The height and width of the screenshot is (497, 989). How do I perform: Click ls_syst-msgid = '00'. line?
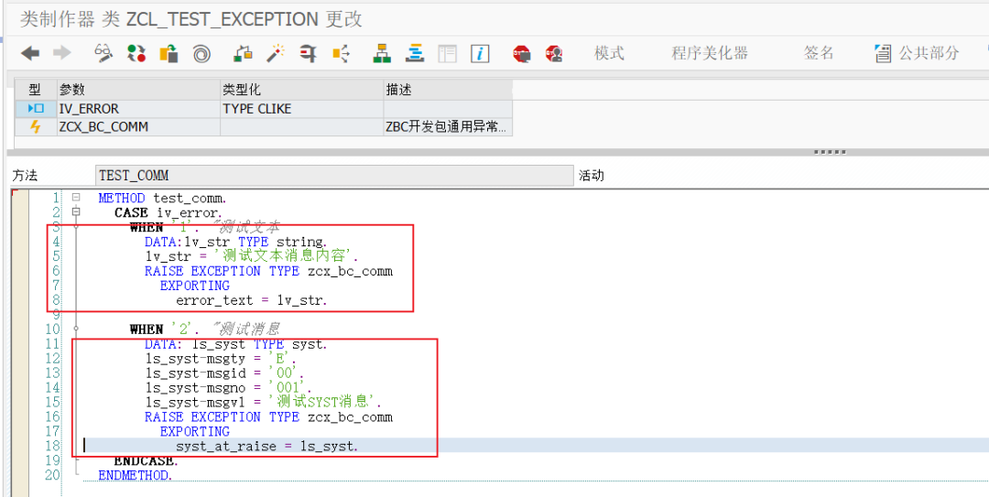click(x=223, y=373)
